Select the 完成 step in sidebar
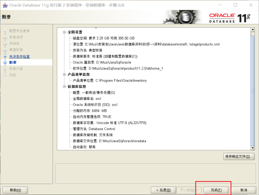This screenshot has height=195, width=259. point(13,75)
